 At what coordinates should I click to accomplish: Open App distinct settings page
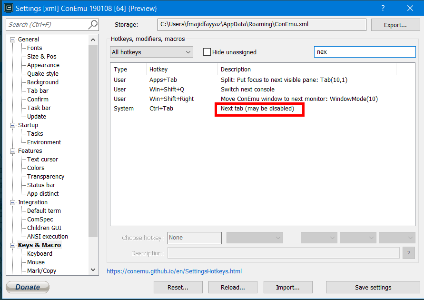point(43,194)
